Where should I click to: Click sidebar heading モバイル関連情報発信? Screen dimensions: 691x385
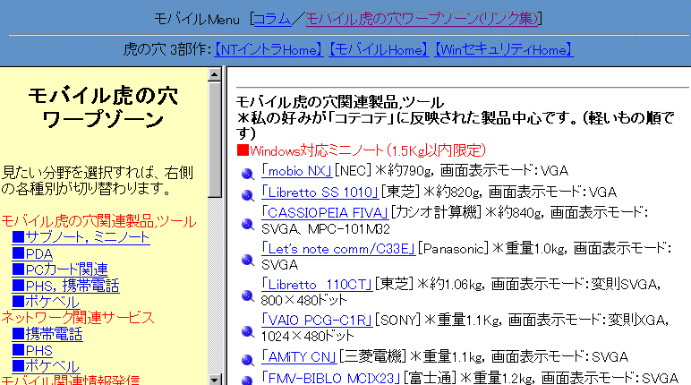click(71, 381)
